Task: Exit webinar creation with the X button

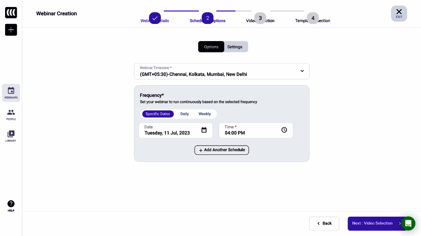Action: 399,13
